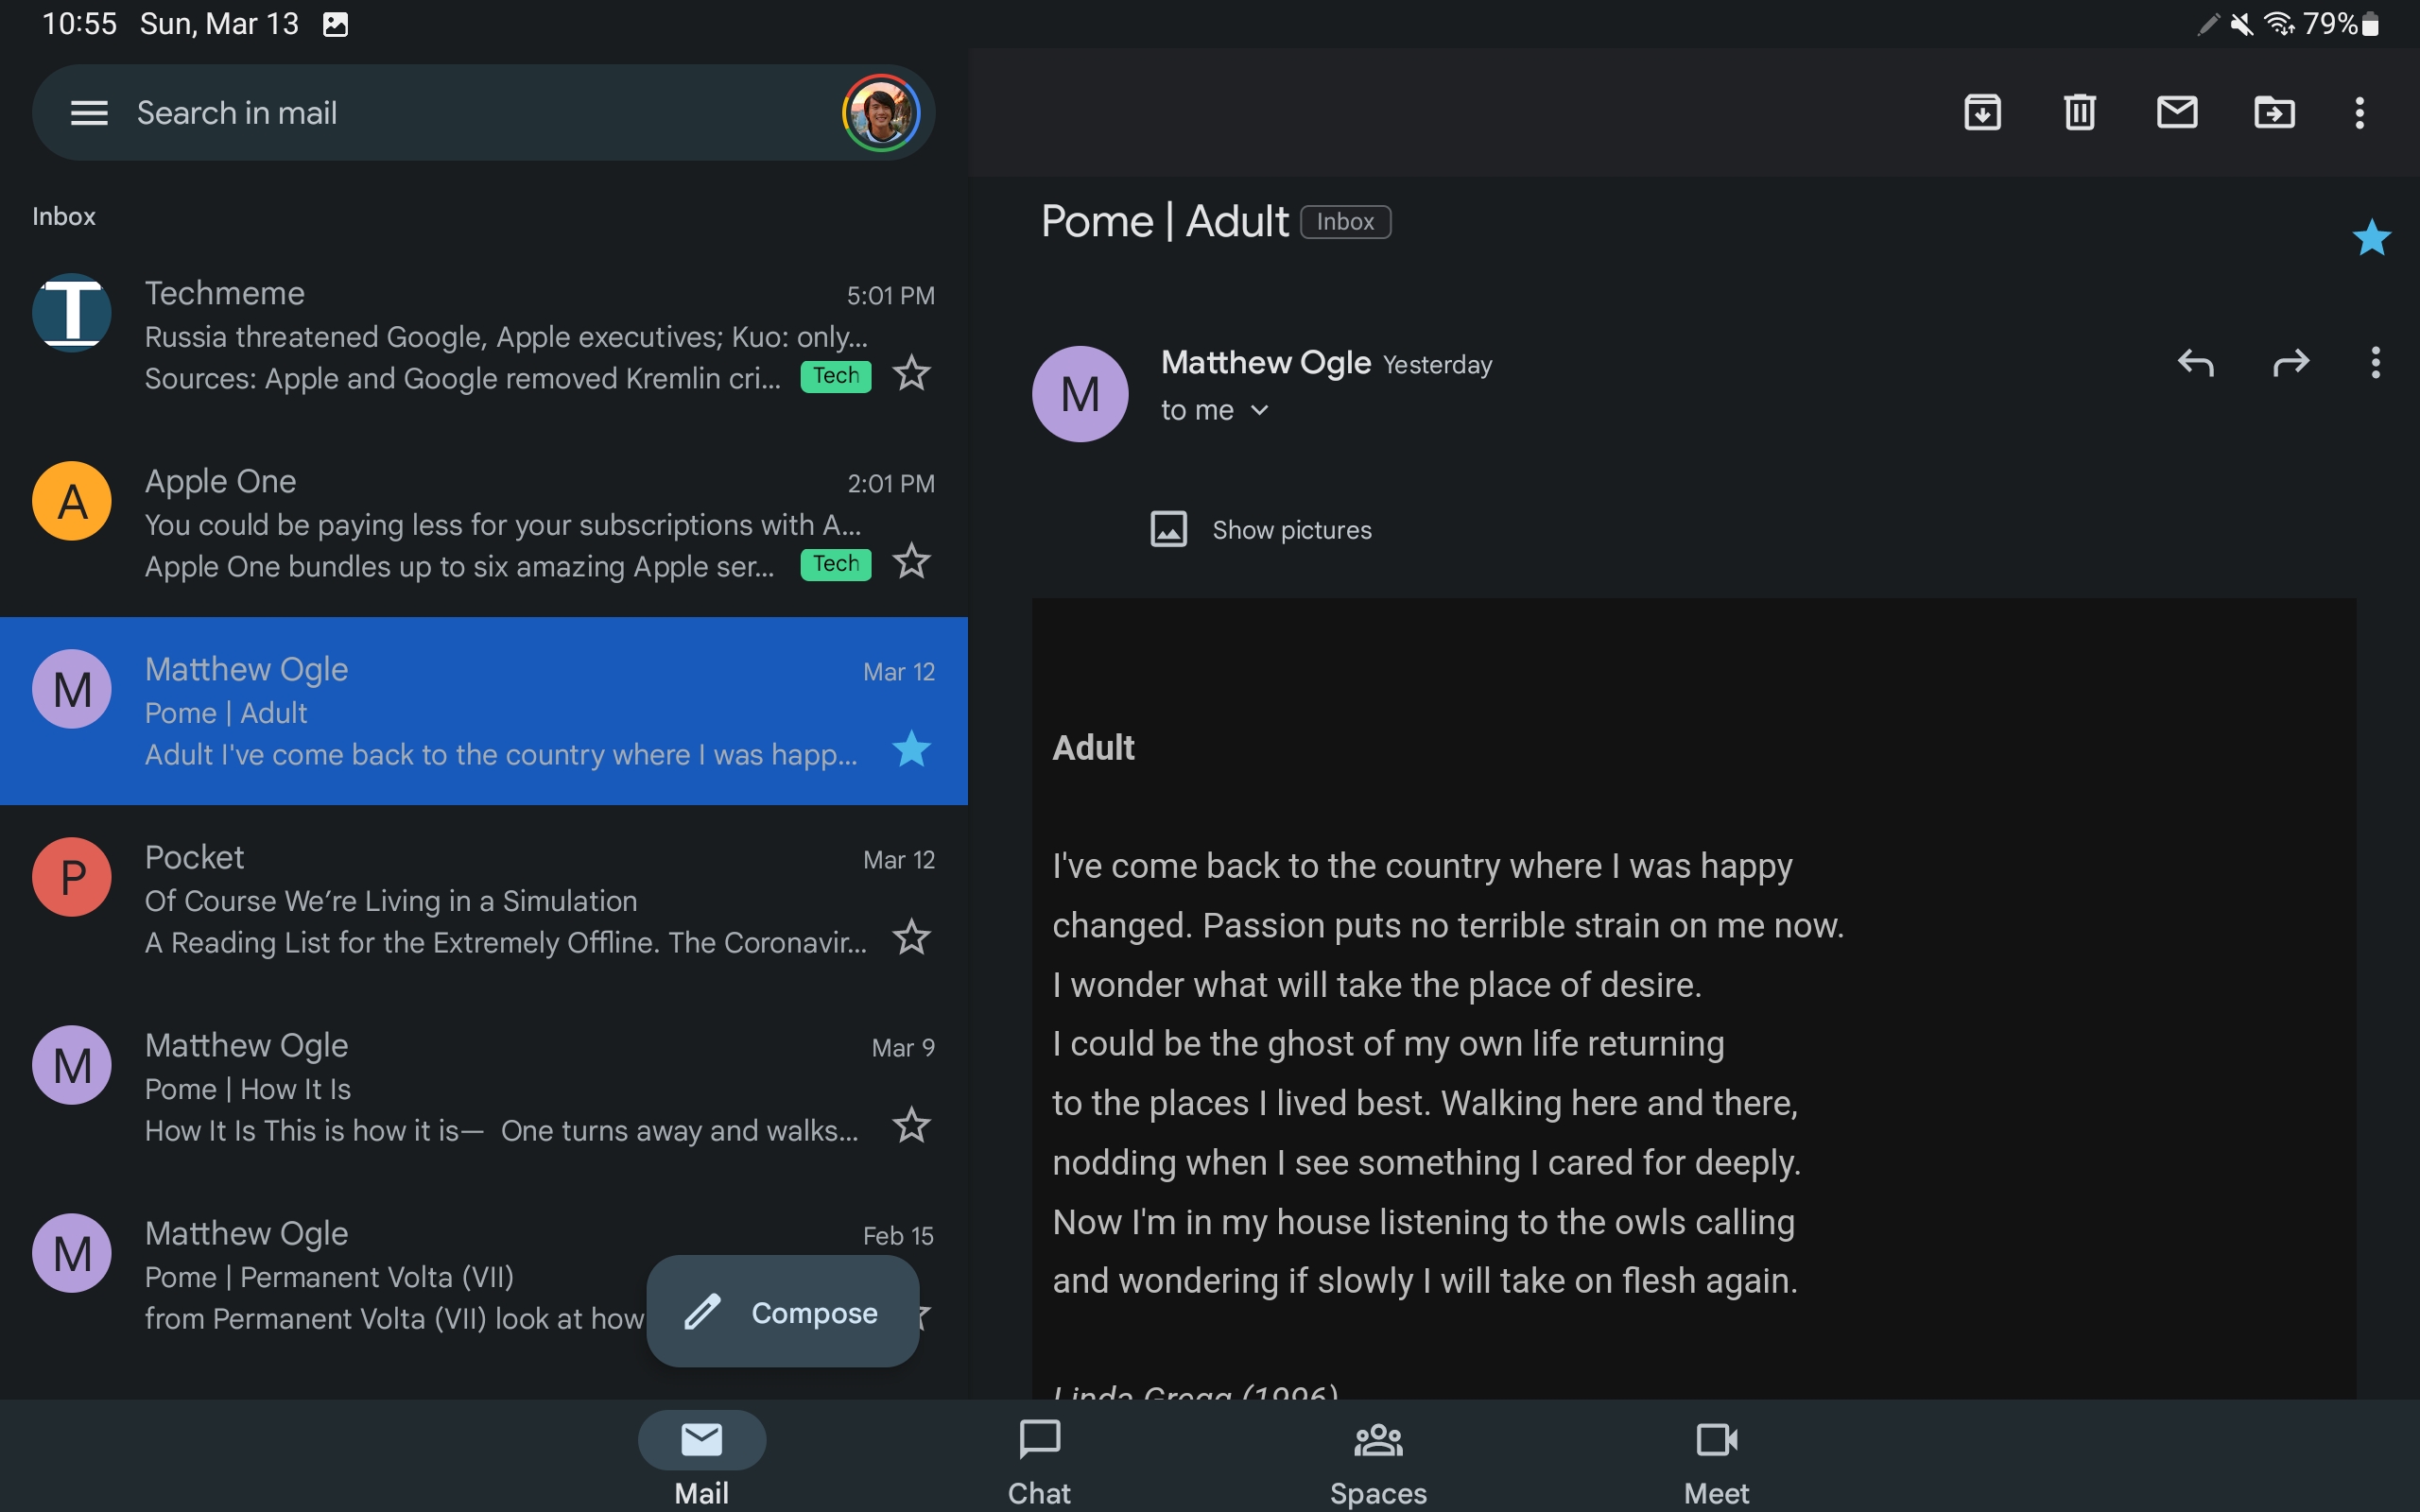Open message overflow menu beside forward arrow
The width and height of the screenshot is (2420, 1512).
2375,362
